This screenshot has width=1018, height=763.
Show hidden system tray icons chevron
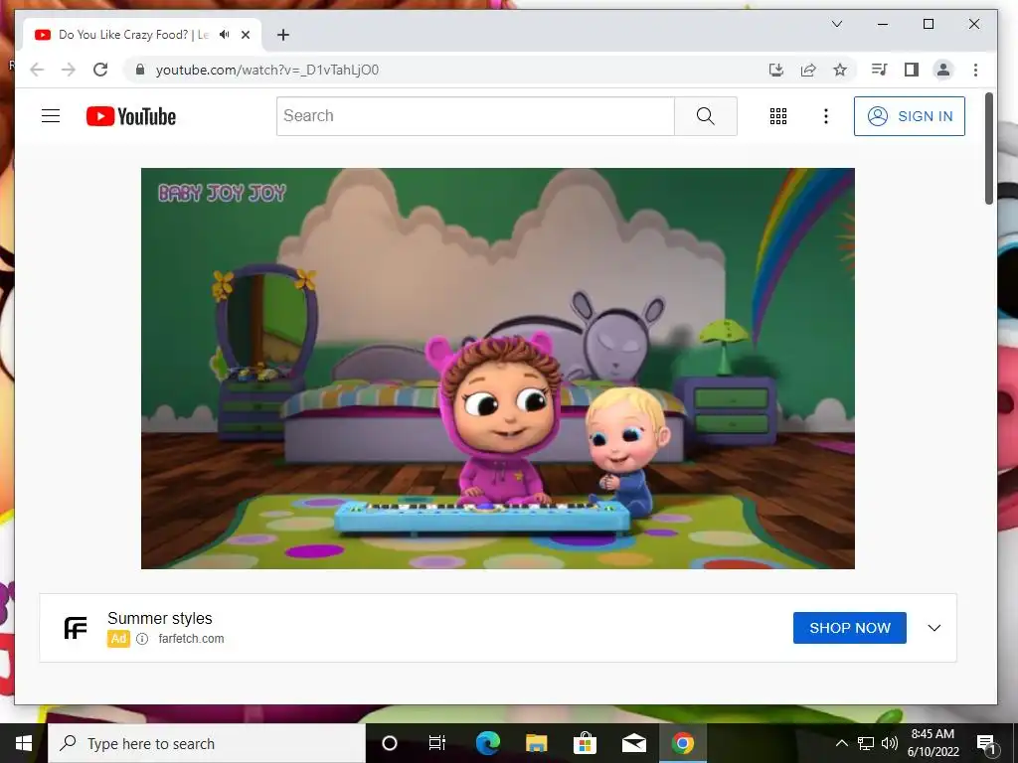coord(841,743)
